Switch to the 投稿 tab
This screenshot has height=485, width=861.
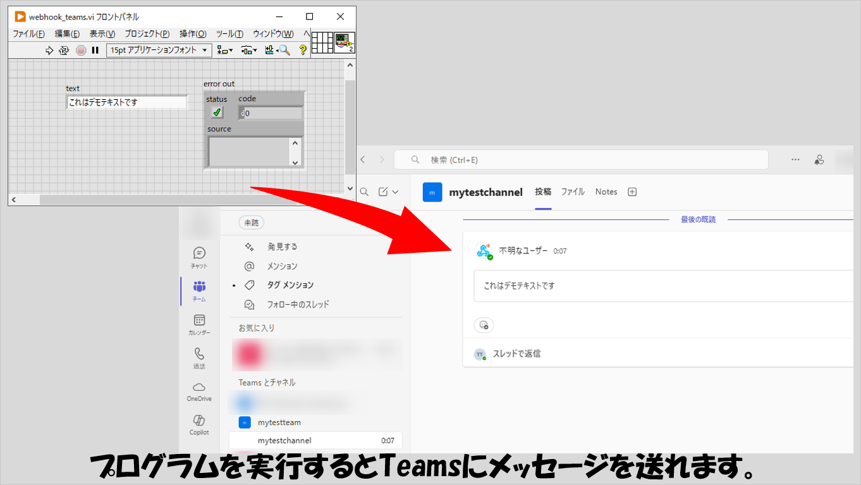pos(543,192)
